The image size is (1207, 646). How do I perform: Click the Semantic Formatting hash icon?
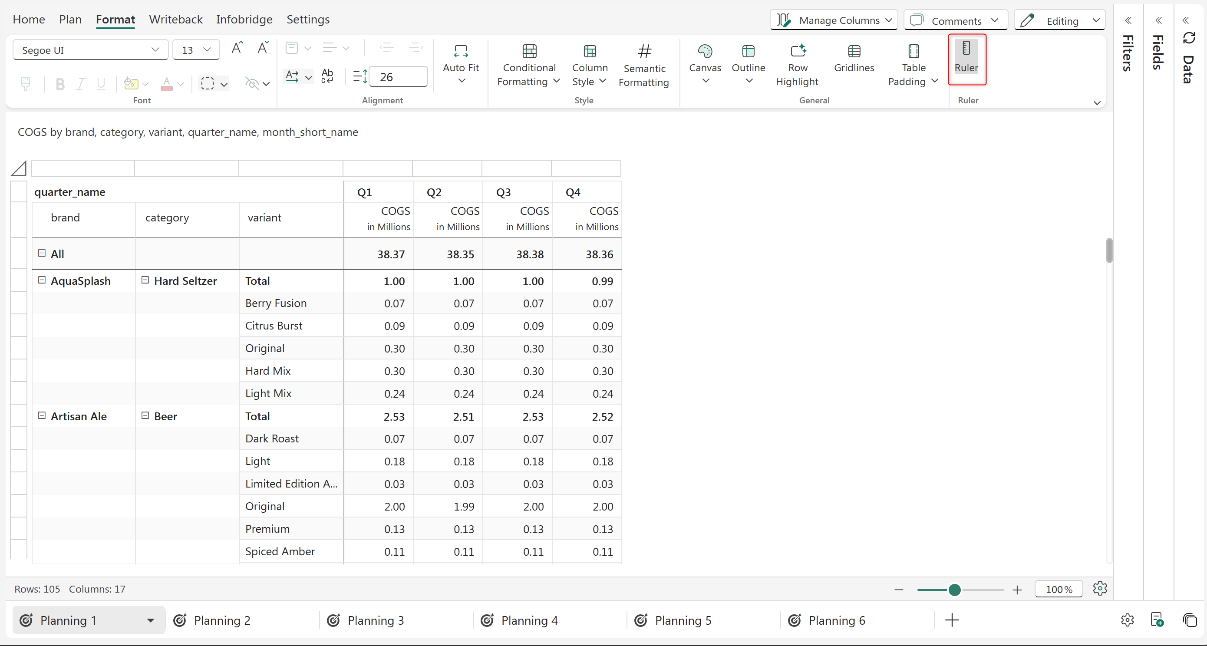(644, 51)
